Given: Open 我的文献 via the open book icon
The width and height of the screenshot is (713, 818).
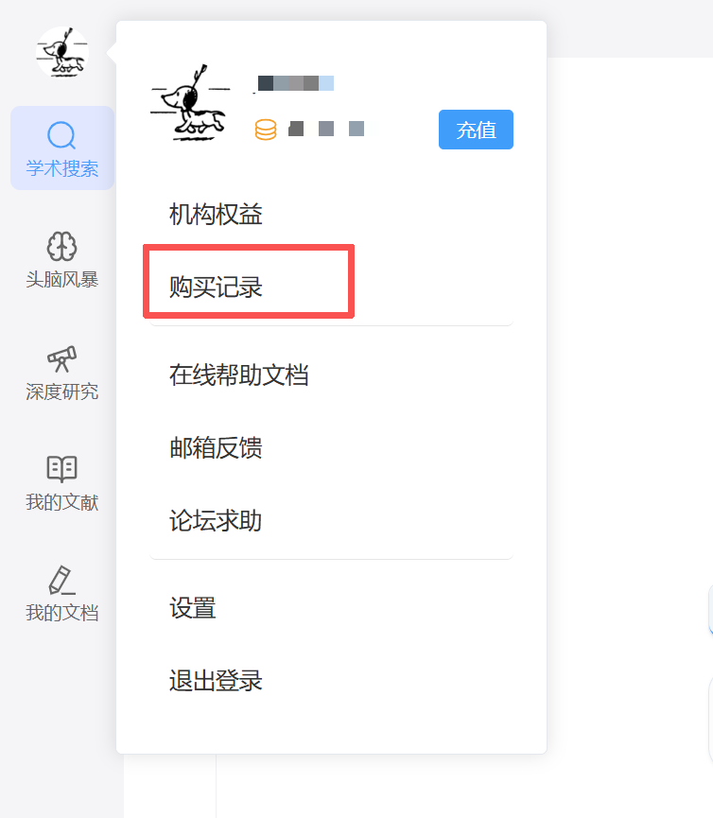Looking at the screenshot, I should pos(61,469).
